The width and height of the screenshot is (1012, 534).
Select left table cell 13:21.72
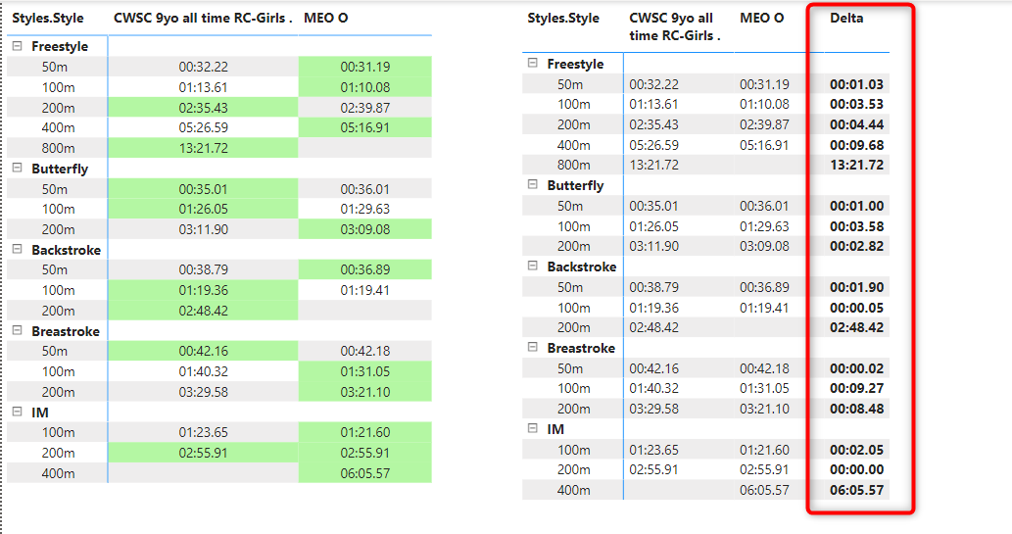[x=204, y=148]
